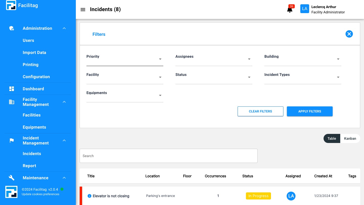The height and width of the screenshot is (205, 364).
Task: Go to Incidents in sidebar
Action: coord(32,154)
